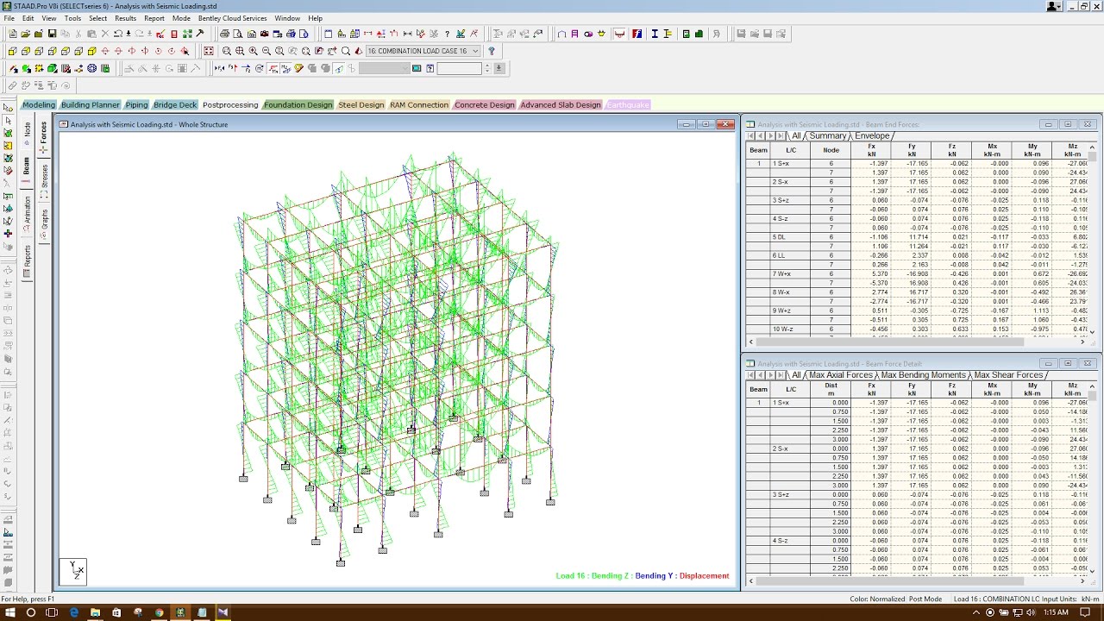Open the combination load case dropdown
This screenshot has width=1104, height=621.
475,50
